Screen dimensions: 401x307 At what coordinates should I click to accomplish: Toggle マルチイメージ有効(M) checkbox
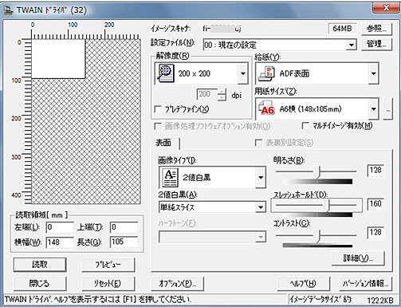(305, 126)
